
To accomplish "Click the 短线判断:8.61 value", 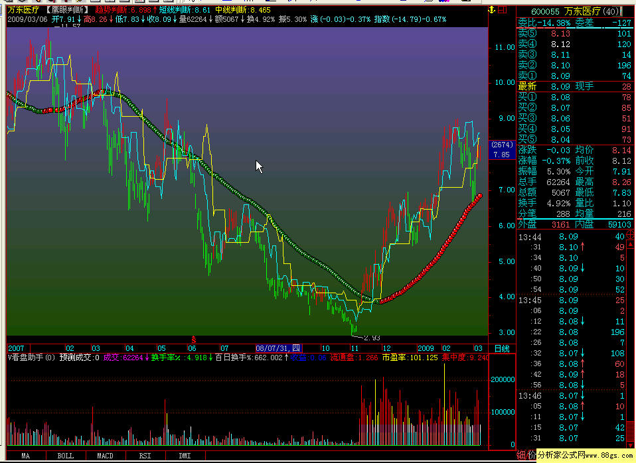I will [185, 10].
